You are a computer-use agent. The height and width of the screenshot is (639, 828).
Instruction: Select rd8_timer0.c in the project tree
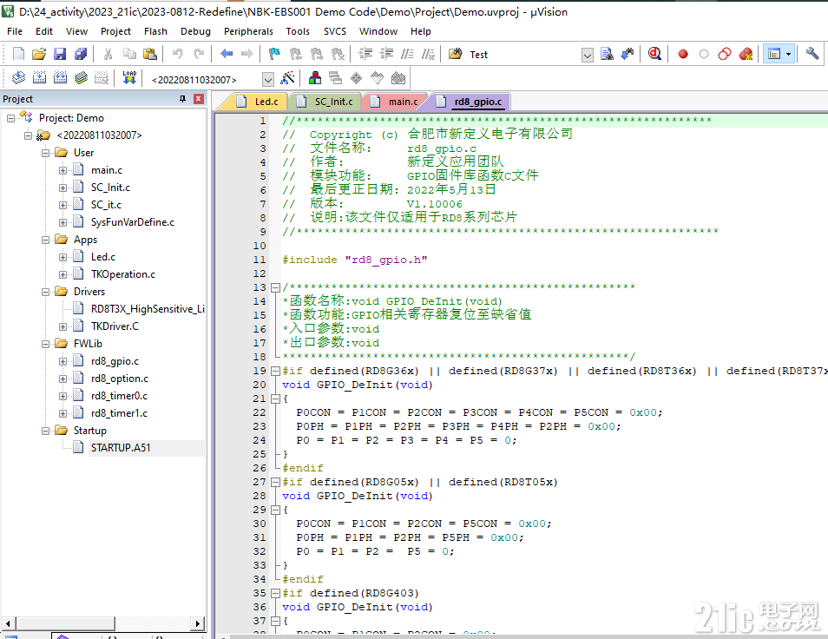click(120, 396)
